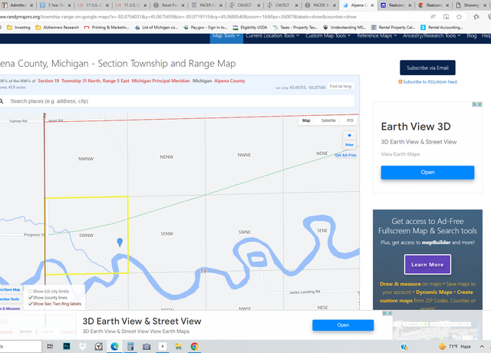The width and height of the screenshot is (491, 353).
Task: Open Pay.gov Sign in bookmark
Action: pyautogui.click(x=205, y=28)
